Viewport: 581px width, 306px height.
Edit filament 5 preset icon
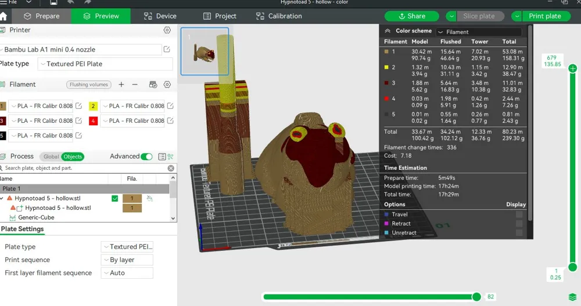78,135
